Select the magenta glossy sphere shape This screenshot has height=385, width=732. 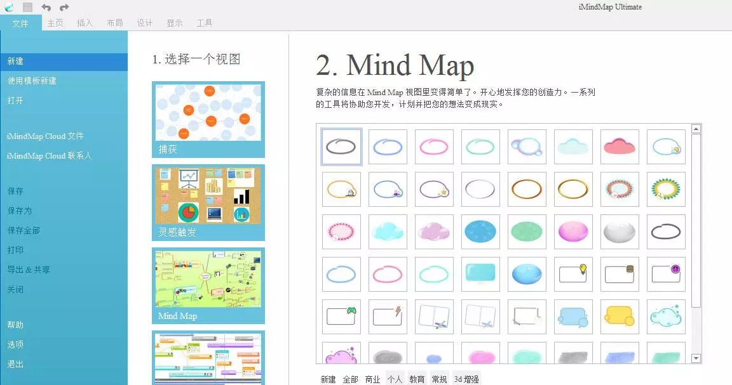coord(573,232)
